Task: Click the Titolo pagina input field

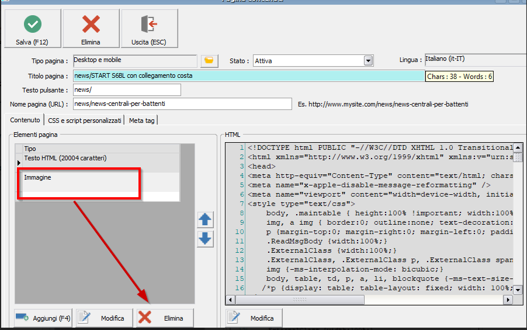Action: click(249, 75)
